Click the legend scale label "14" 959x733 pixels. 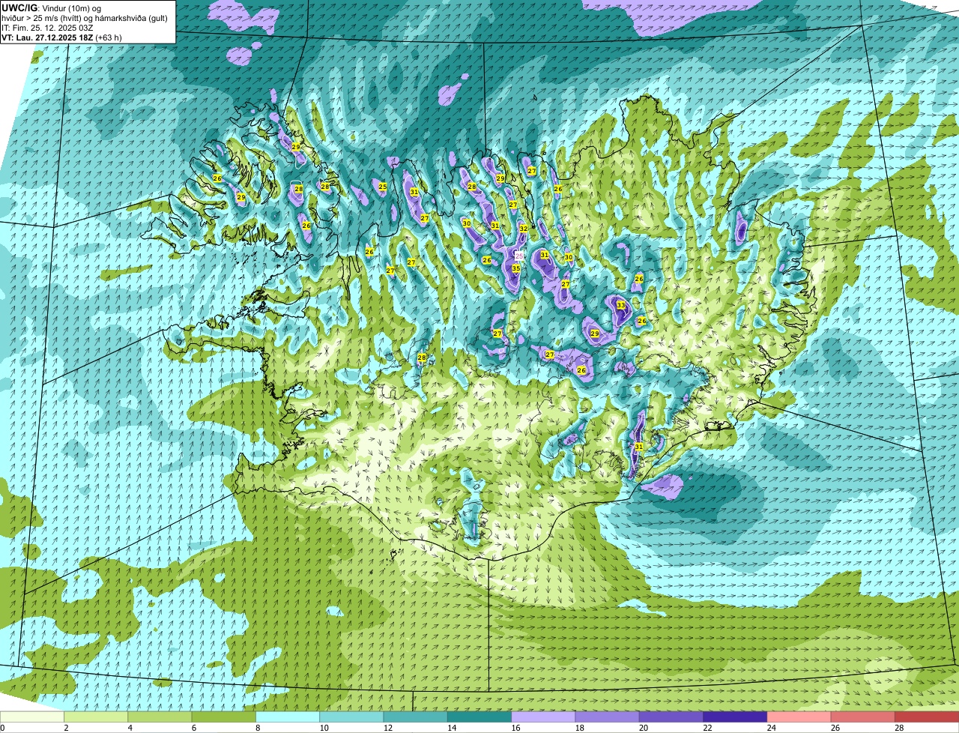pyautogui.click(x=451, y=728)
